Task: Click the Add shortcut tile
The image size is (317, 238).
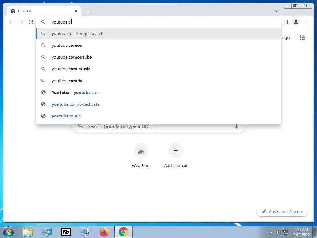Action: click(176, 156)
